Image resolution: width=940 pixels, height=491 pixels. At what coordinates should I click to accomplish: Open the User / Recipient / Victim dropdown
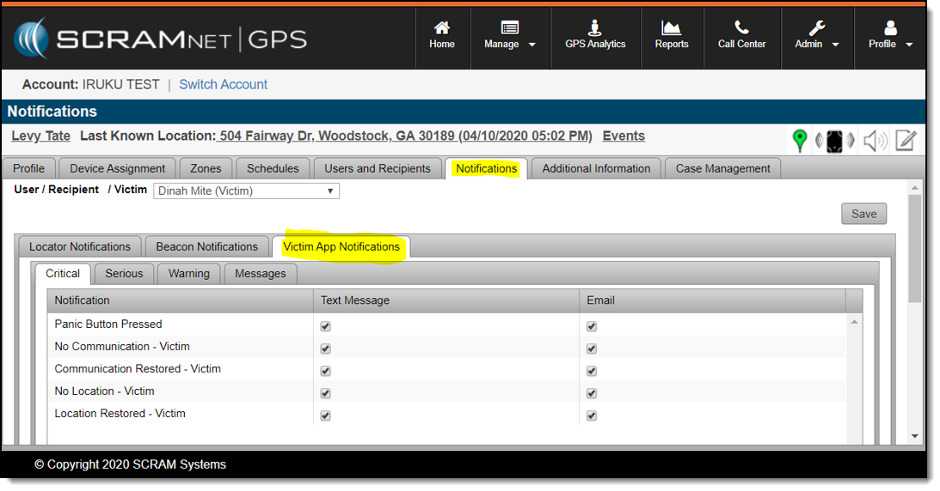tap(246, 191)
